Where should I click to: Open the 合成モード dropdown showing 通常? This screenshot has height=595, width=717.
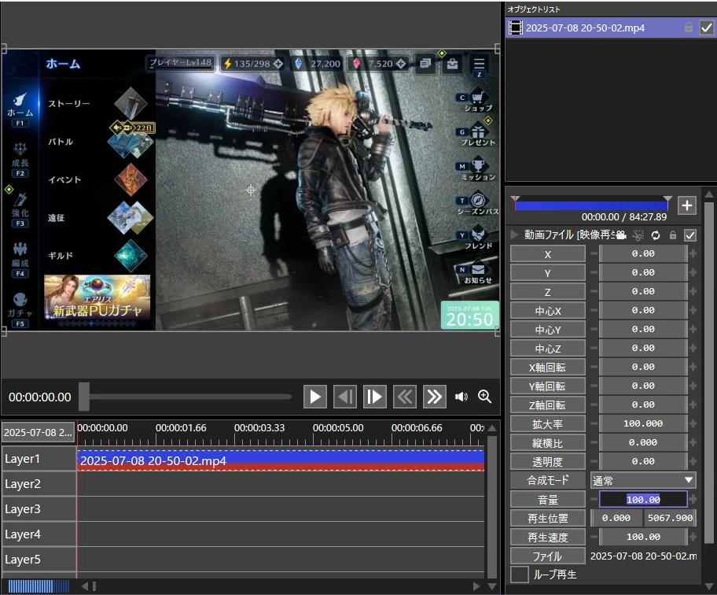(643, 481)
